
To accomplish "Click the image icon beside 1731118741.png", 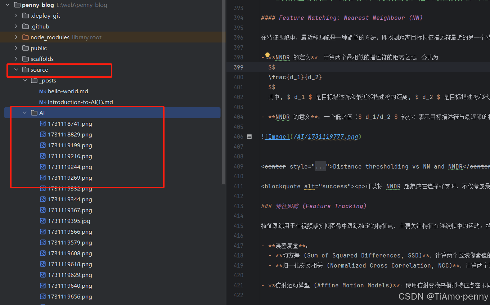I will pos(43,124).
